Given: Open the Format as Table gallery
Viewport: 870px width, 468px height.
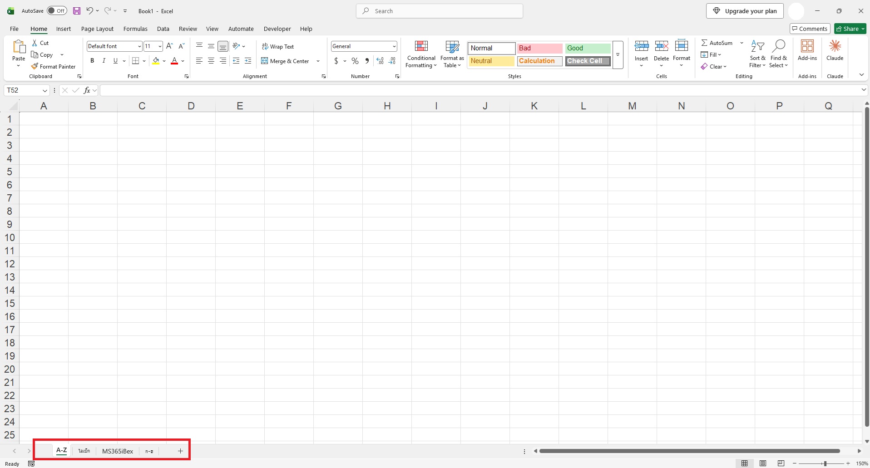Looking at the screenshot, I should point(452,54).
